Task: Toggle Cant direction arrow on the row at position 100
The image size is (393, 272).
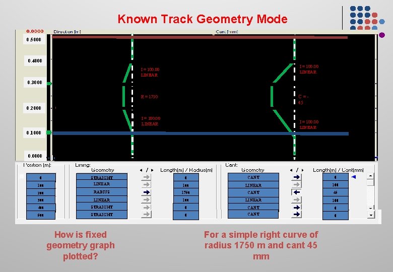Action: click(x=296, y=184)
